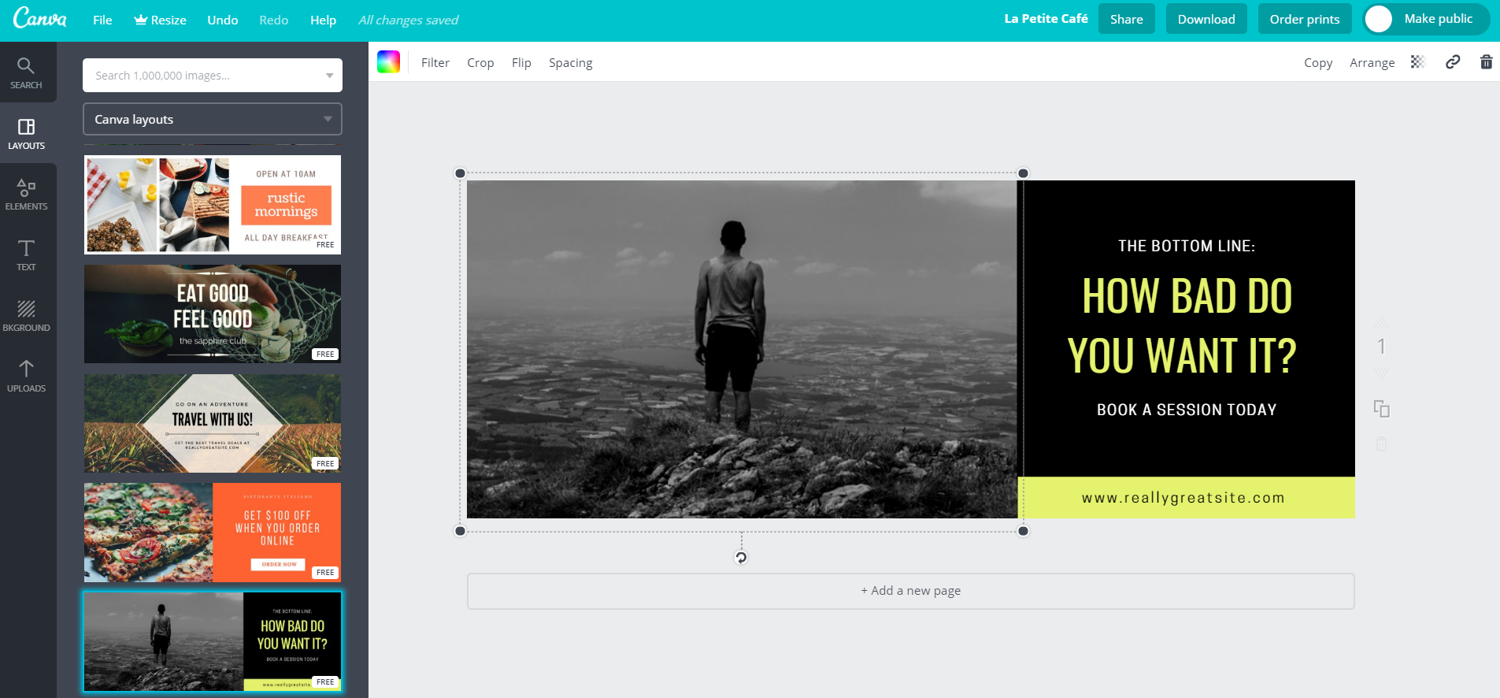
Task: Expand the Canva layouts dropdown
Action: pos(213,120)
